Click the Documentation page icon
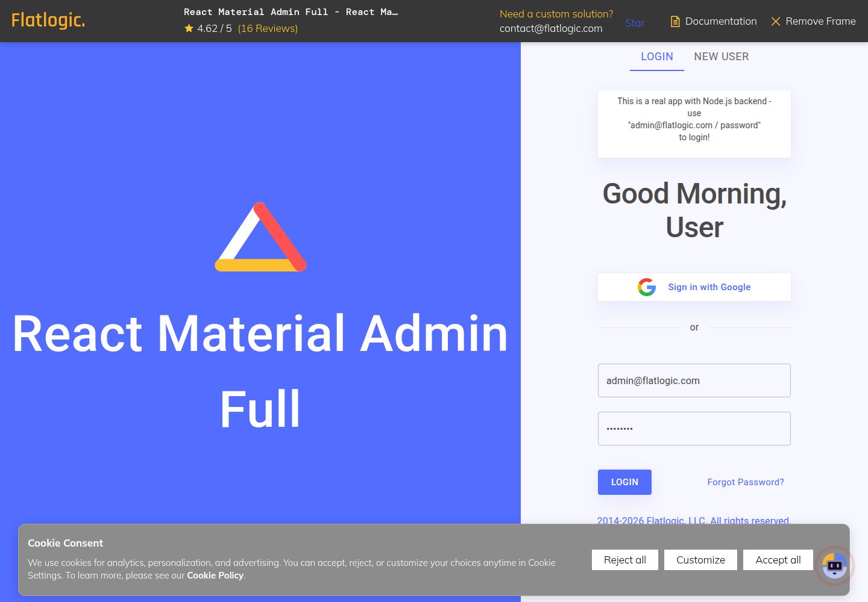This screenshot has width=868, height=602. click(x=675, y=22)
